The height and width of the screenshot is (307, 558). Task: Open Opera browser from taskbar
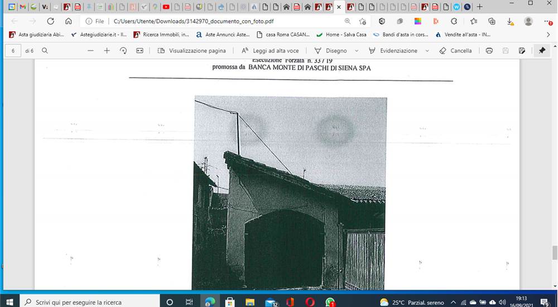tap(310, 302)
